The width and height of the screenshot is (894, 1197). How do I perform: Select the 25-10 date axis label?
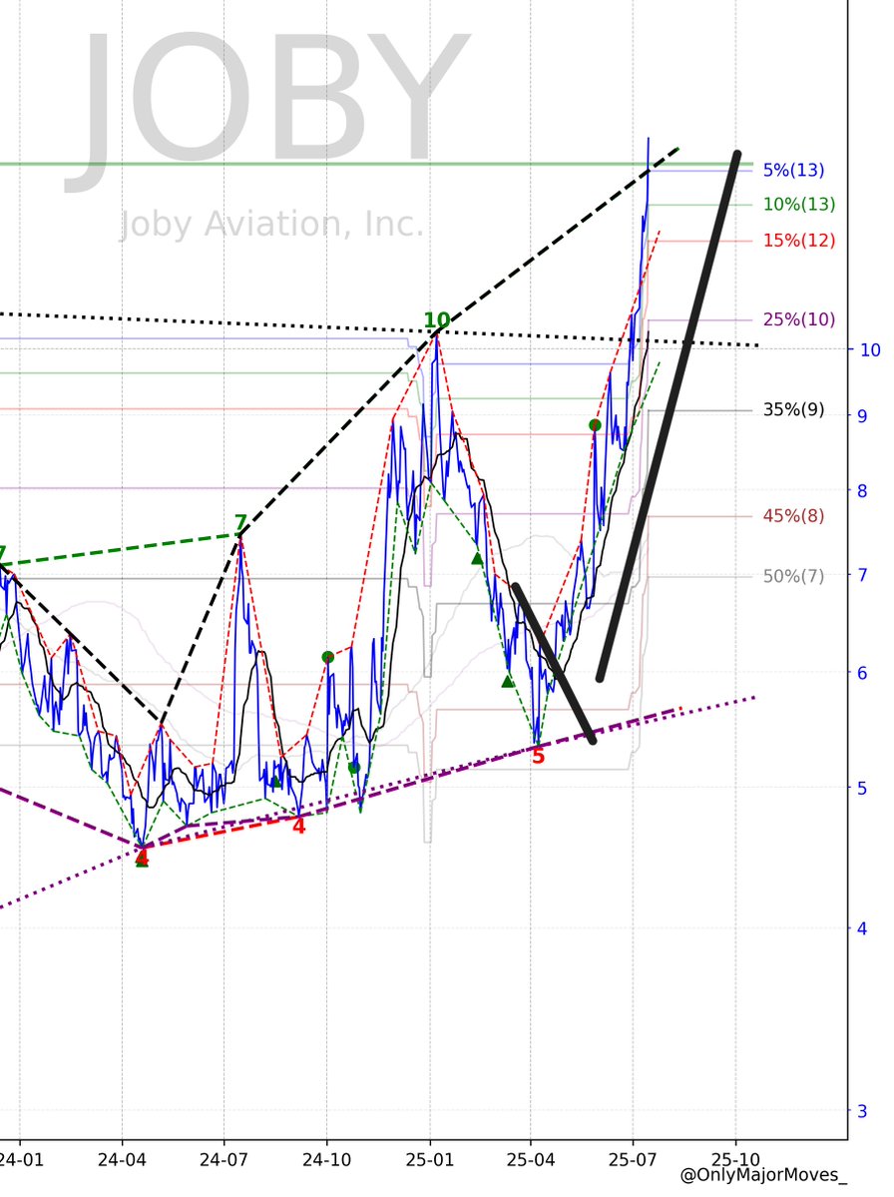point(736,1160)
